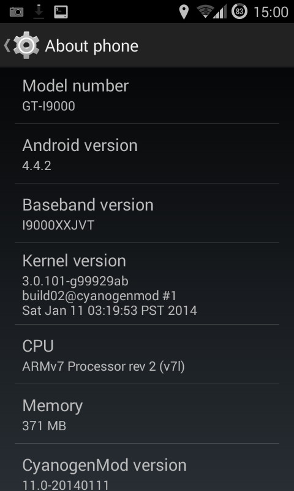This screenshot has width=294, height=491.
Task: Select the CyanogenMod version entry
Action: [x=147, y=468]
